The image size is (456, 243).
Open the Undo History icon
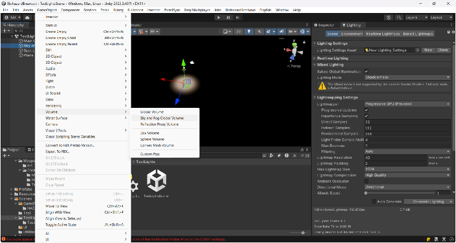pos(389,17)
